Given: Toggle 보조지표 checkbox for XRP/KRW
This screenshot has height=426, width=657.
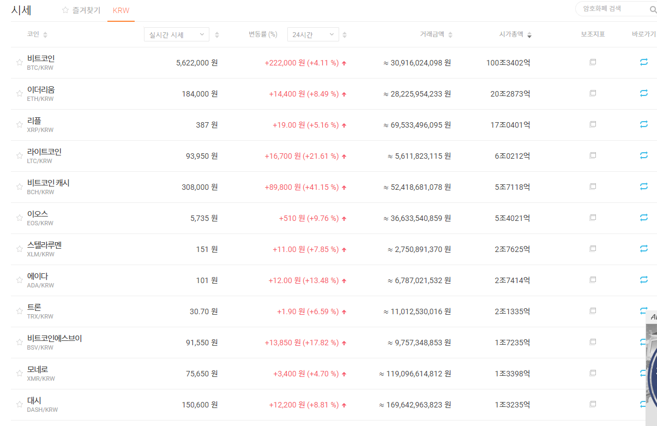Looking at the screenshot, I should (593, 124).
